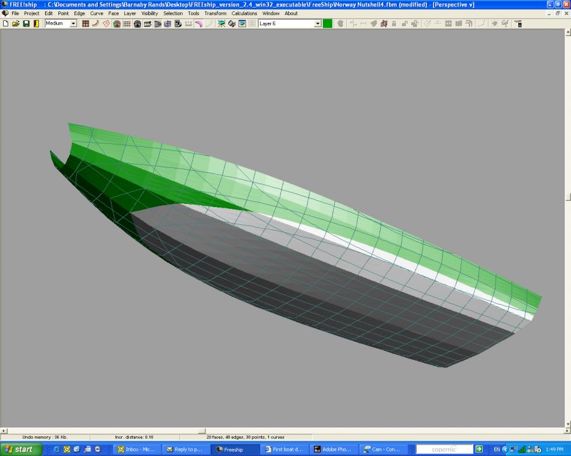Click the vertical scrollbar down arrow
Viewport: 571px width, 456px height.
(568, 423)
